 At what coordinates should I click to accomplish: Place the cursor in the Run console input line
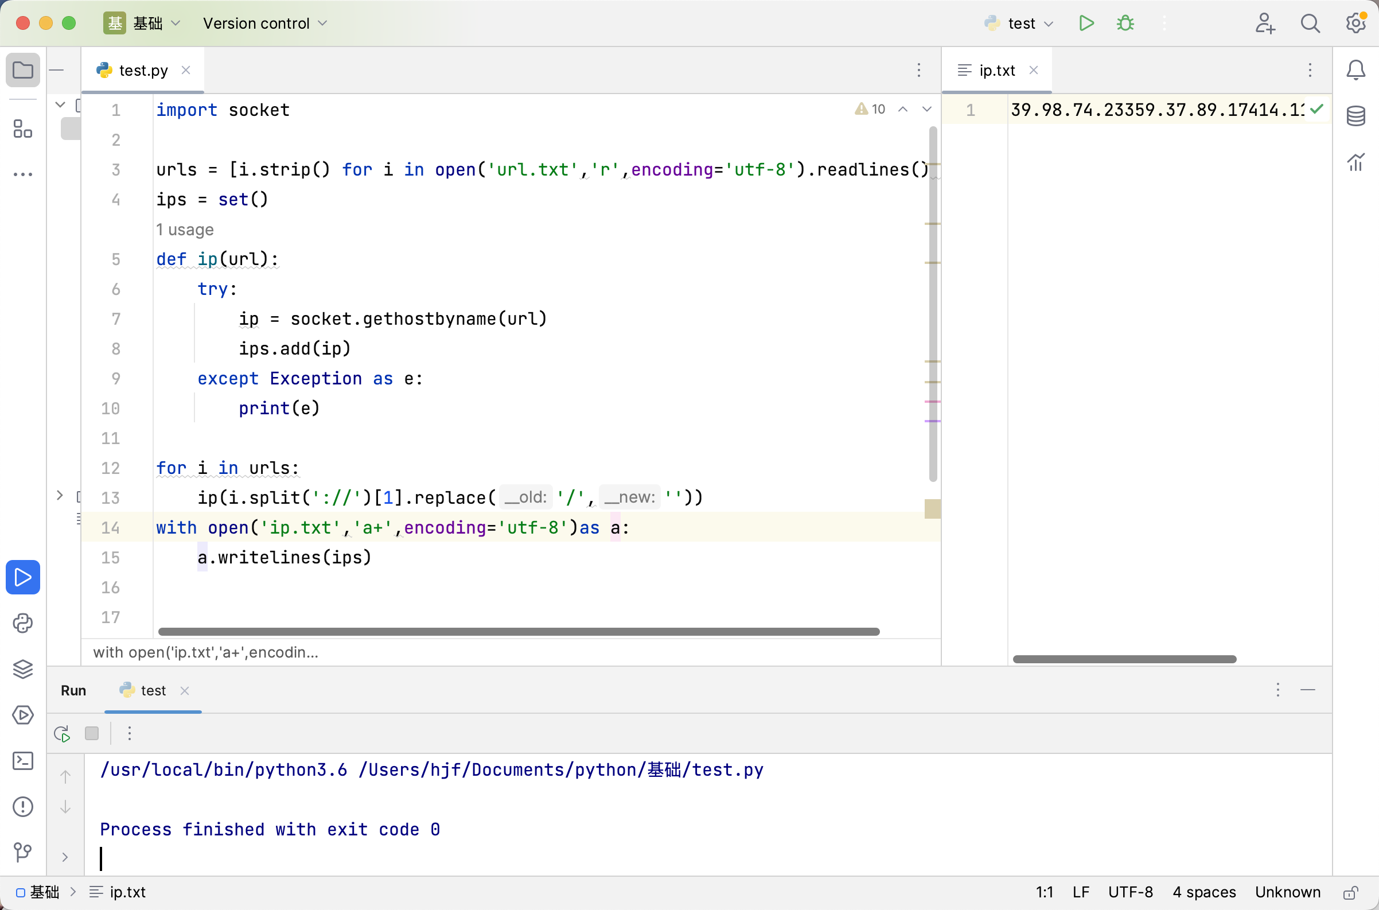pyautogui.click(x=708, y=859)
